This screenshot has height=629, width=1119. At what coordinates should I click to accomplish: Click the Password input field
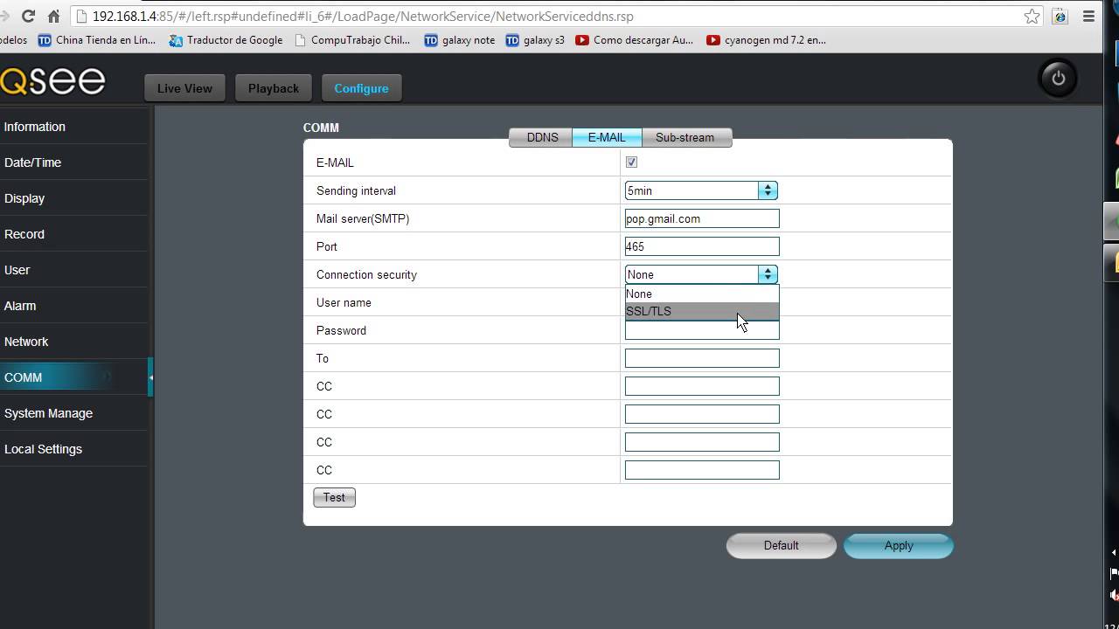click(702, 330)
